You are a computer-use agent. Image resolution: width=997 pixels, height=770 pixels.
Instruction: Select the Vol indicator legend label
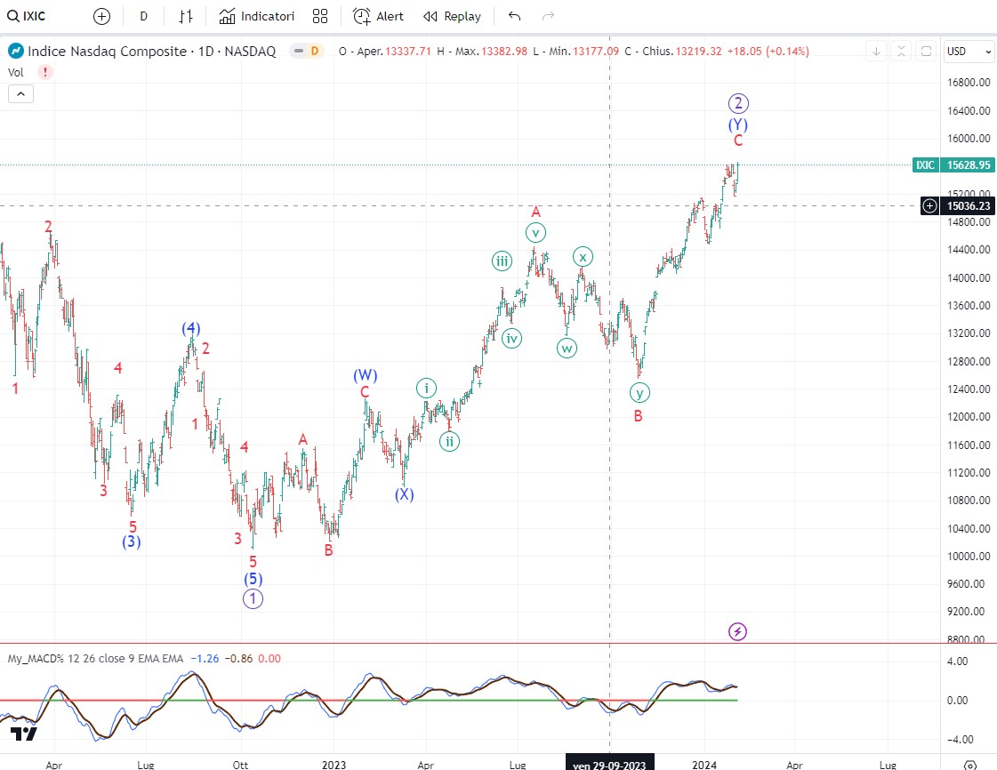15,72
